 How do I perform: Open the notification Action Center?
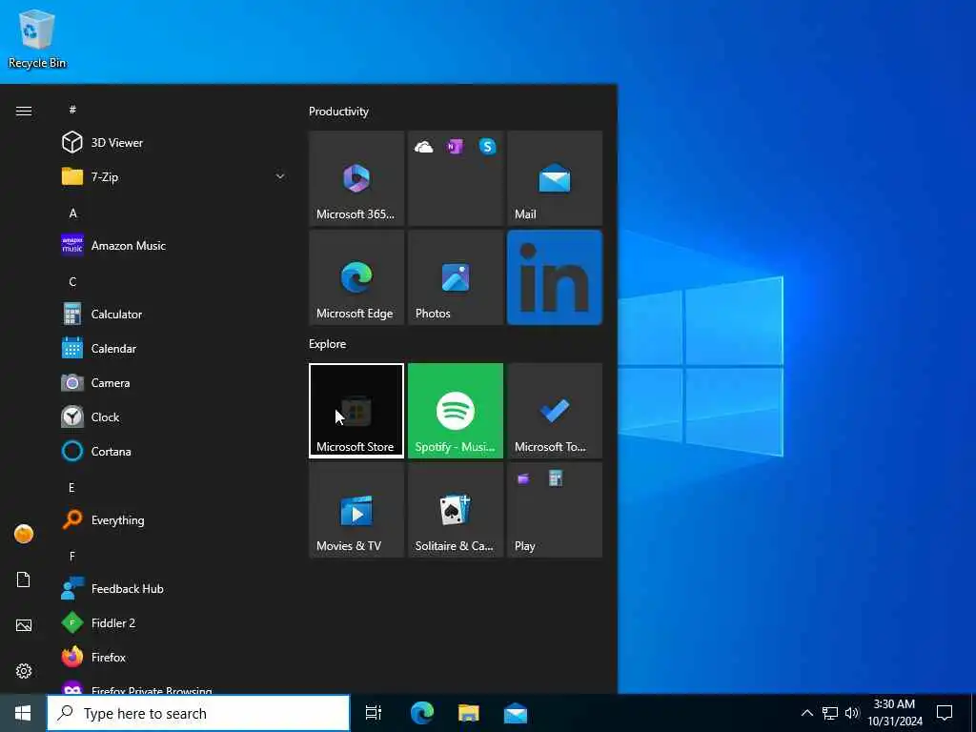(x=945, y=713)
